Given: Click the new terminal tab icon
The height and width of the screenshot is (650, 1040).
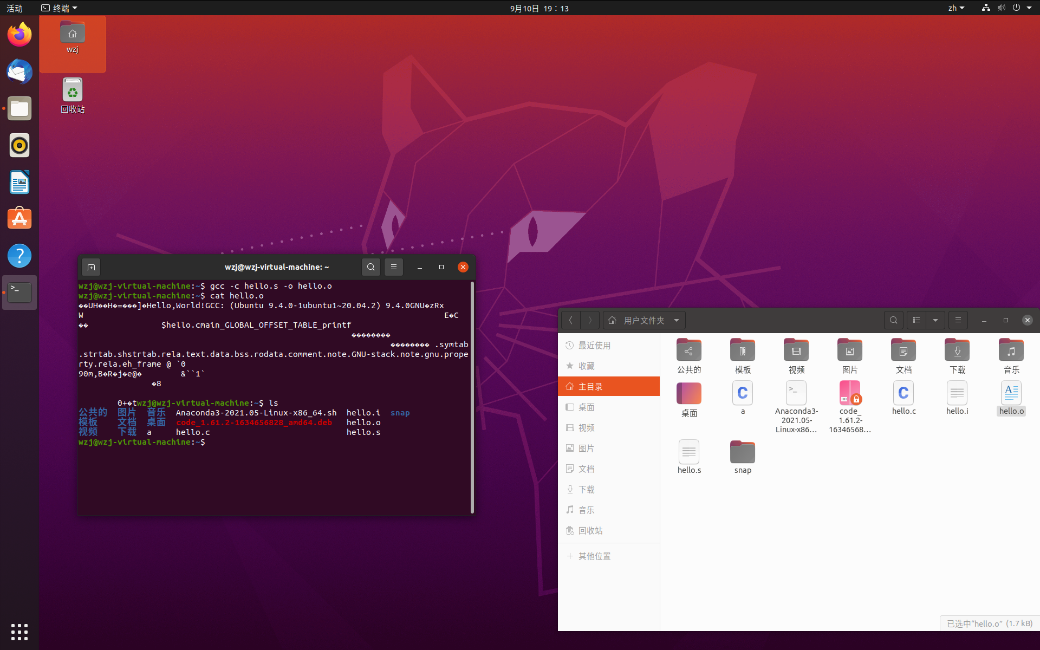Looking at the screenshot, I should 91,267.
